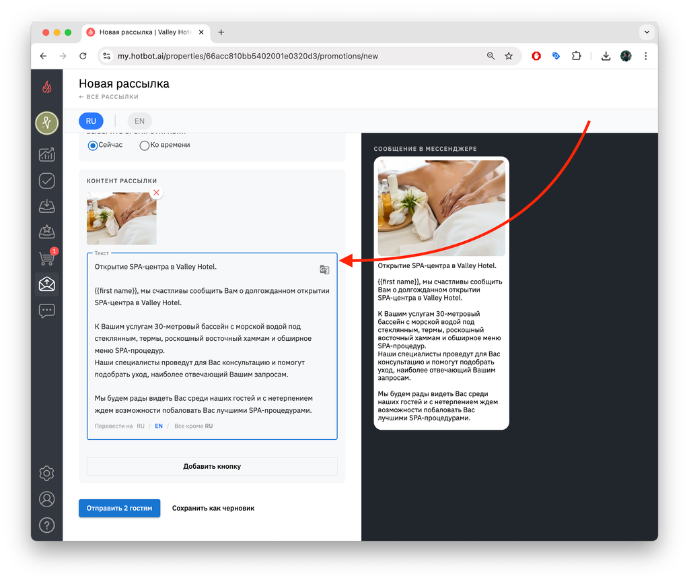This screenshot has height=582, width=689.
Task: Click the uploaded spa image thumbnail
Action: click(x=122, y=218)
